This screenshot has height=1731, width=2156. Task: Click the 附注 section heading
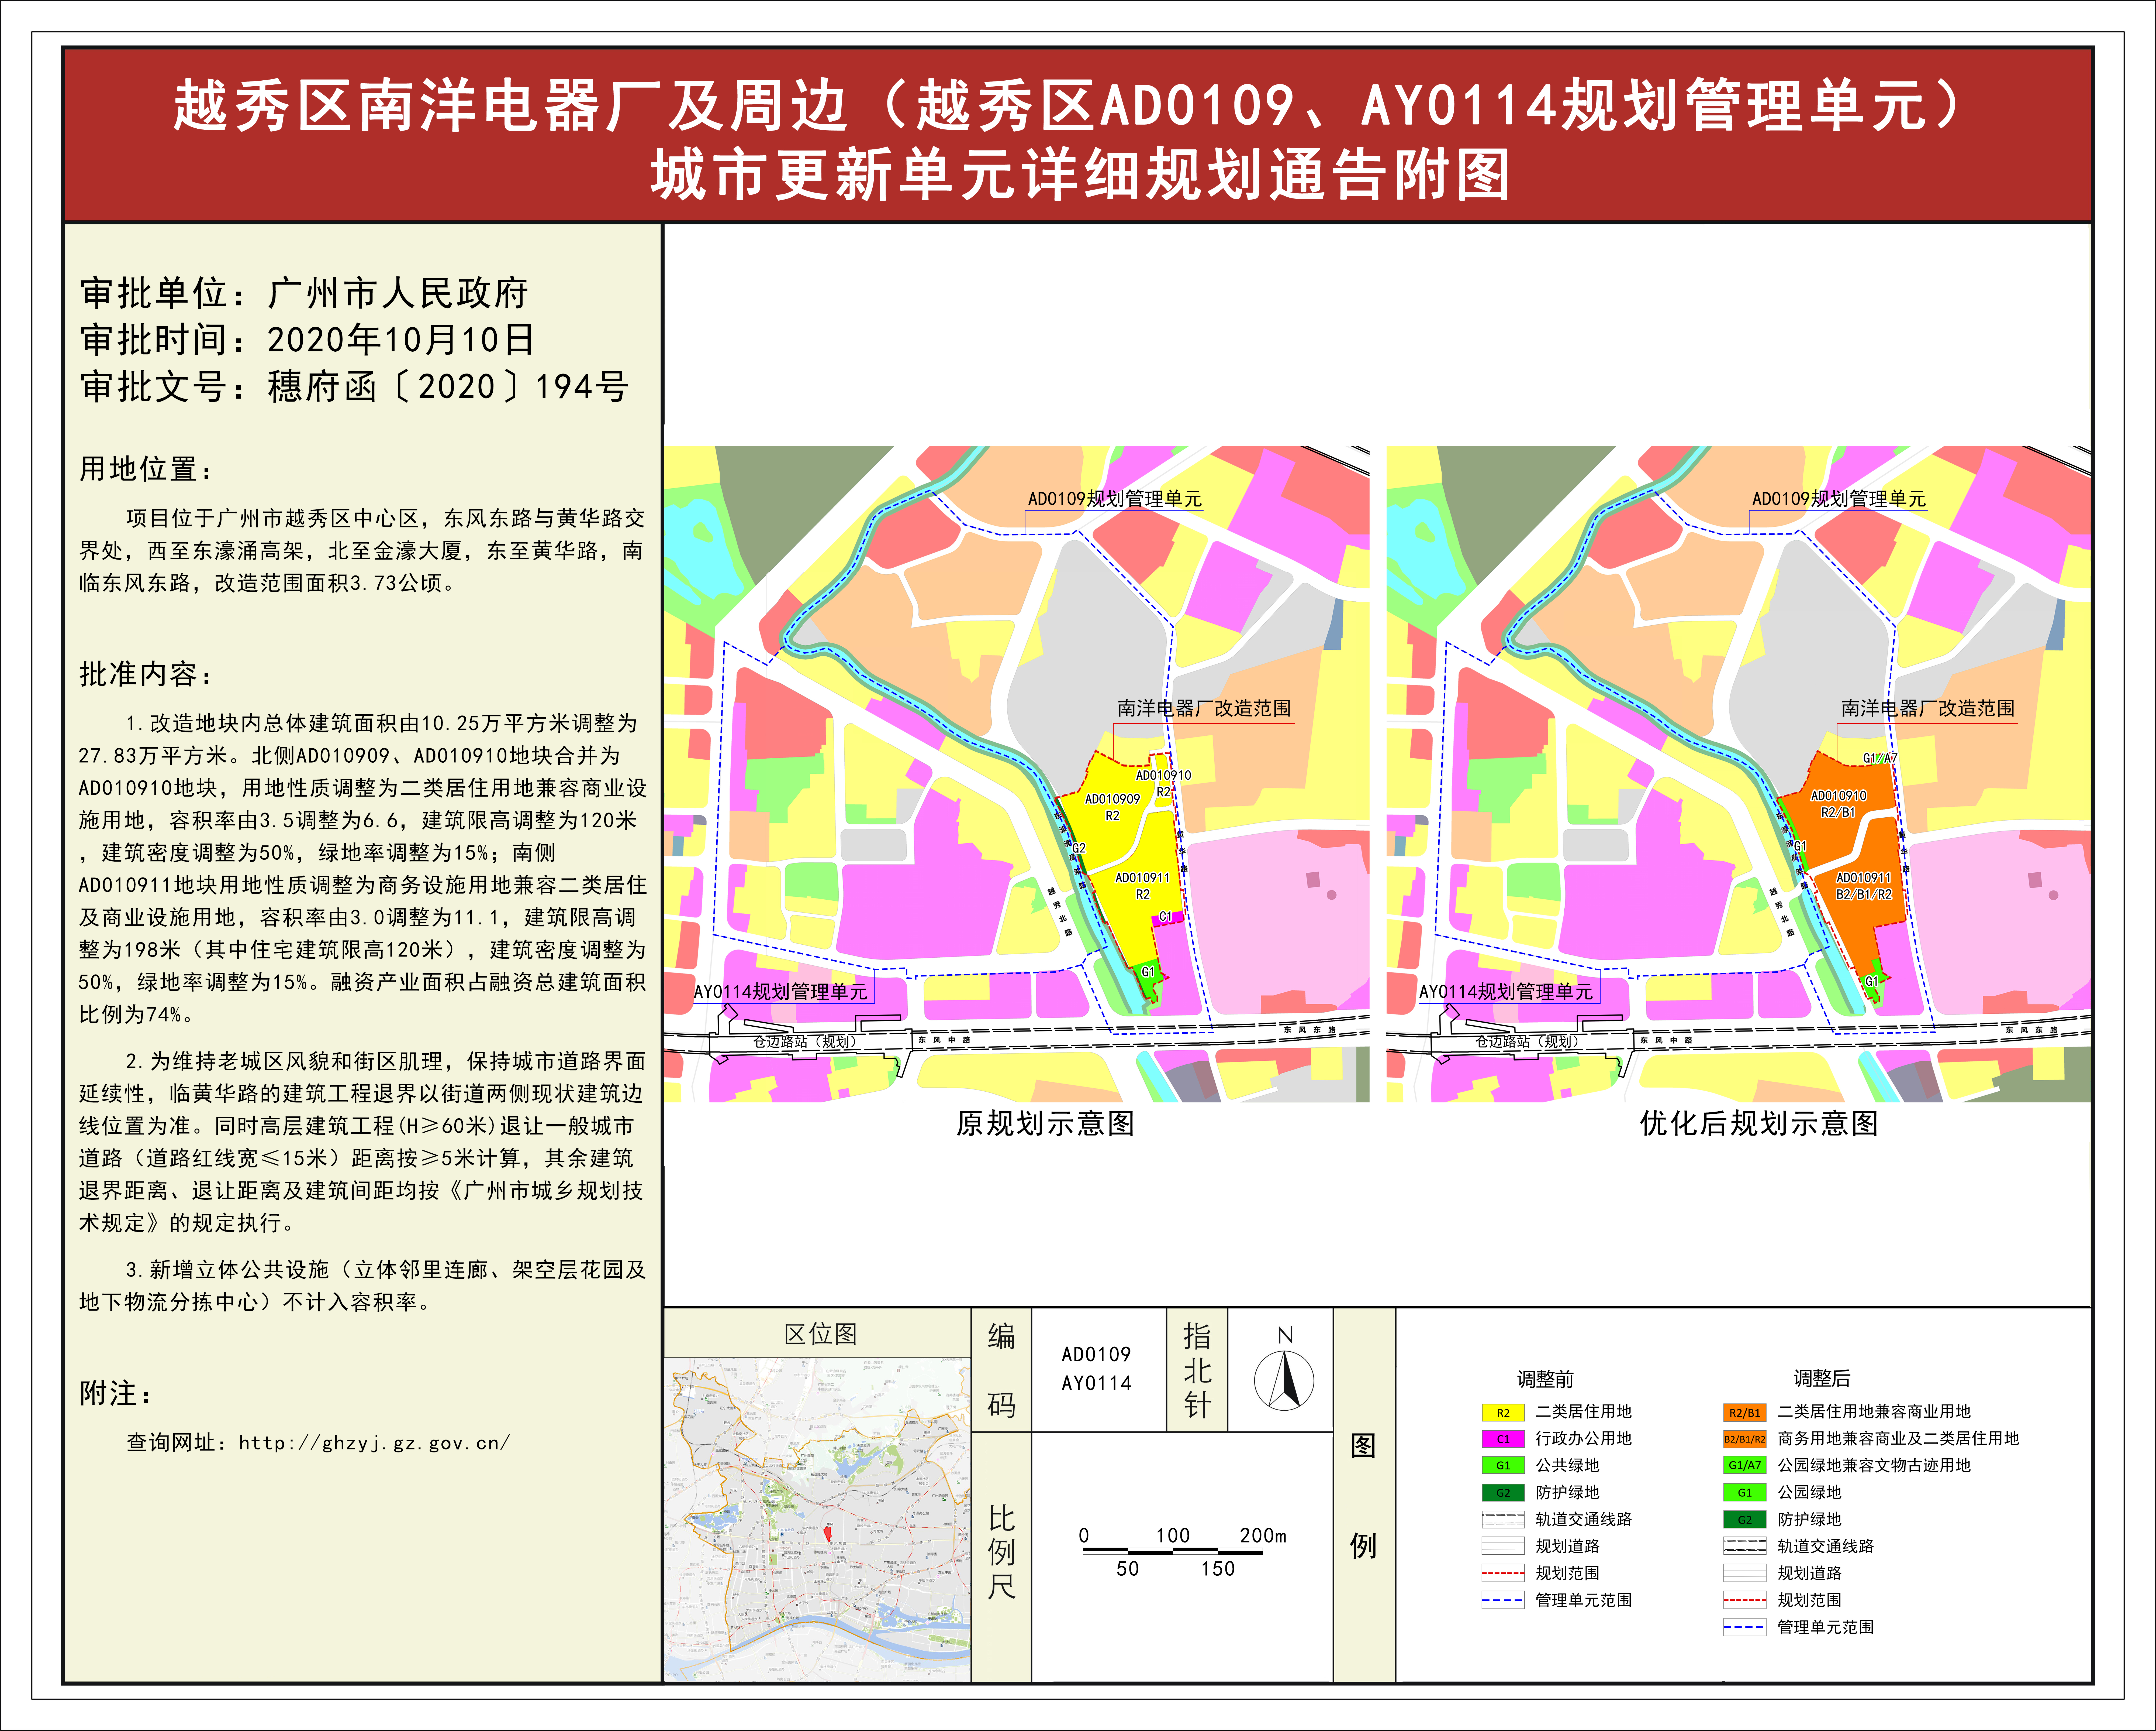(116, 1394)
